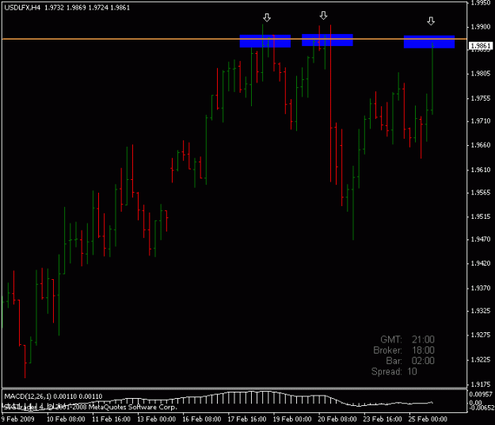Viewport: 495px width, 425px height.
Task: Click the 1.9565 price axis label
Action: pyautogui.click(x=481, y=193)
